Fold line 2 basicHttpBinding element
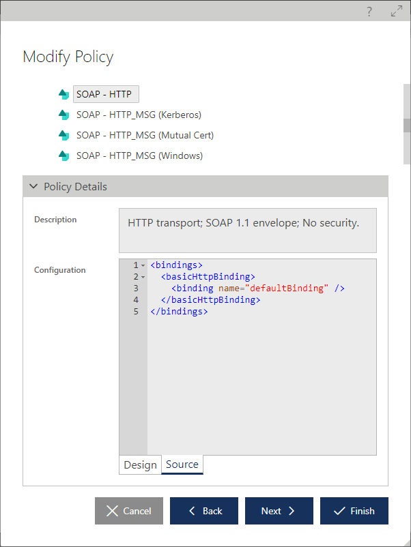Image resolution: width=411 pixels, height=547 pixels. point(143,277)
